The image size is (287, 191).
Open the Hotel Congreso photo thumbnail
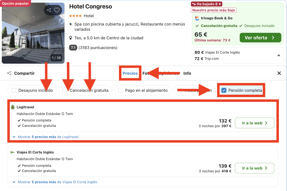33,33
